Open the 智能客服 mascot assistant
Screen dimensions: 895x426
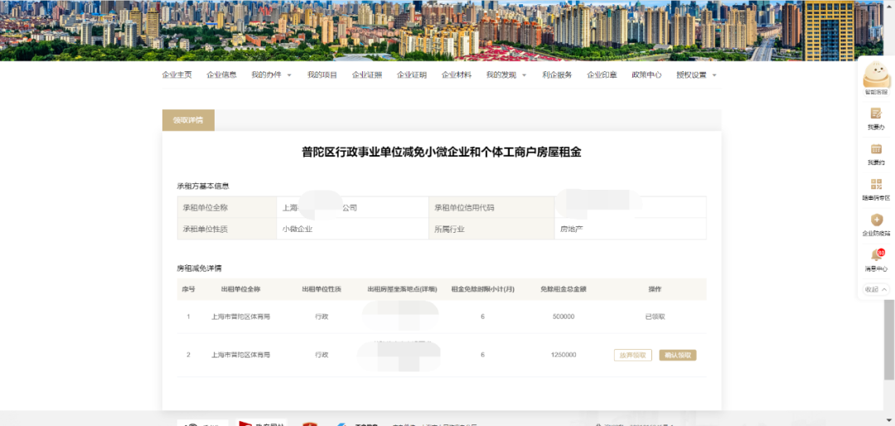tap(875, 77)
